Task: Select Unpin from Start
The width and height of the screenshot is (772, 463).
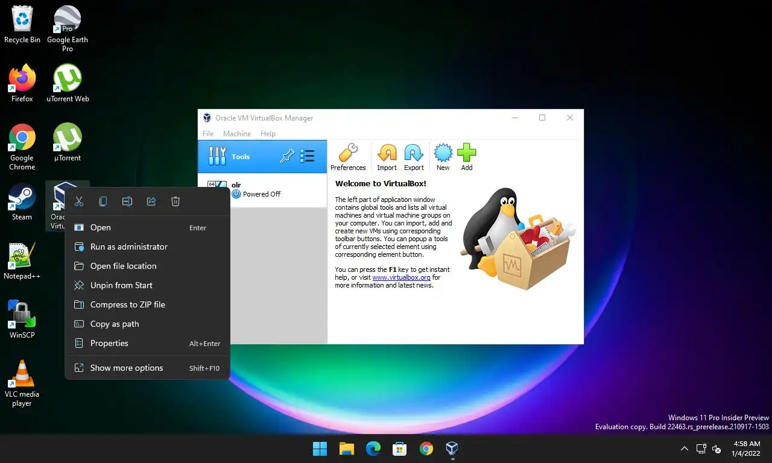Action: coord(147,285)
